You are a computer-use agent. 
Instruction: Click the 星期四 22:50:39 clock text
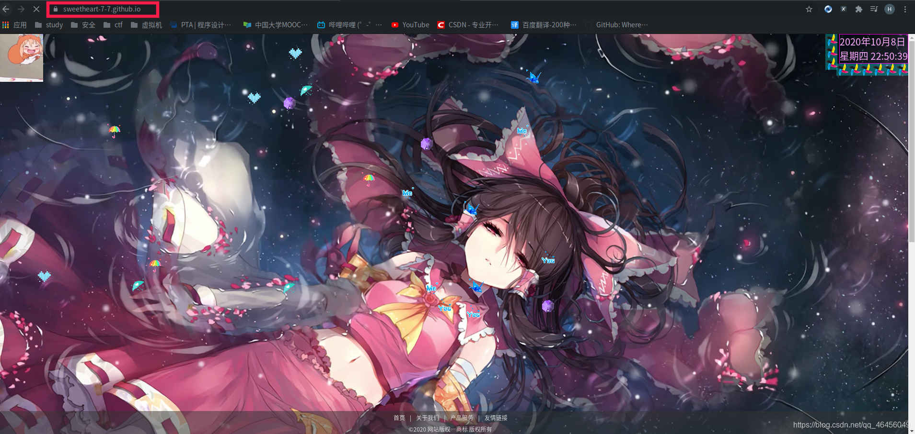(873, 56)
